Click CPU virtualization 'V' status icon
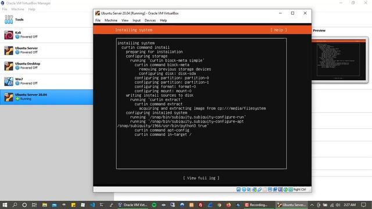This screenshot has height=209, width=372. (x=280, y=189)
